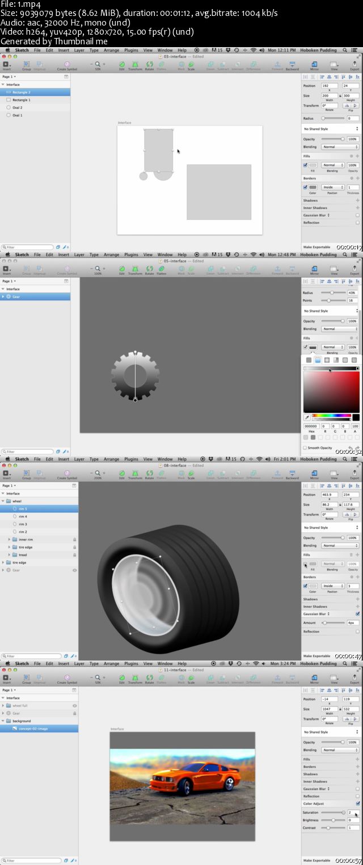
Task: Open No Shared Style dropdown in 03-interface
Action: pyautogui.click(x=331, y=129)
